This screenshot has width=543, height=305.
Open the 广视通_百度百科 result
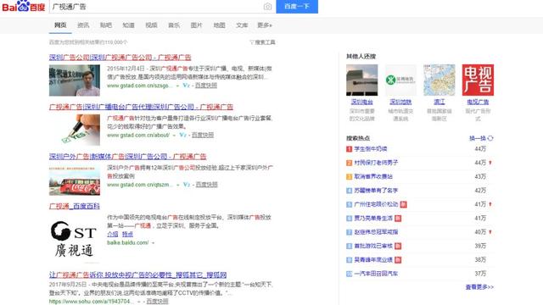(x=75, y=206)
